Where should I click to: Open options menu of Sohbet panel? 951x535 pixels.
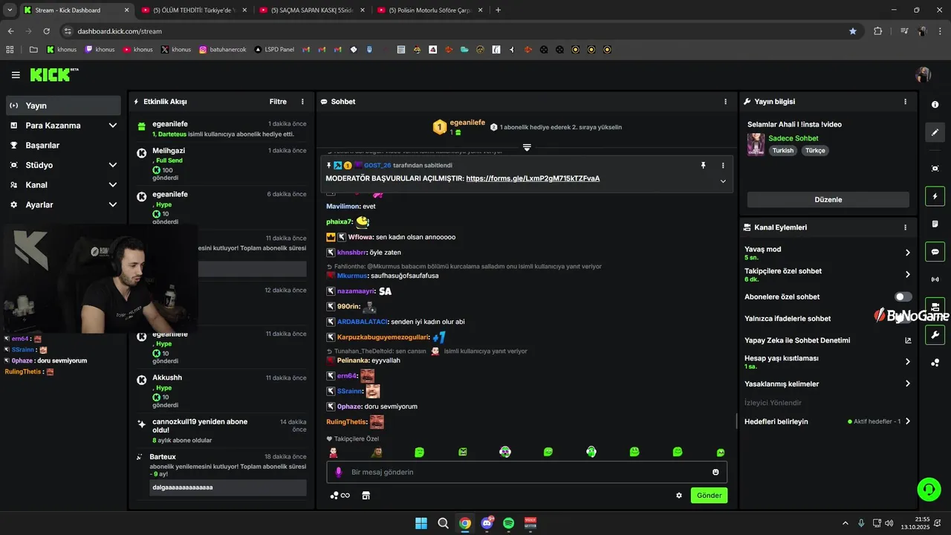(726, 102)
